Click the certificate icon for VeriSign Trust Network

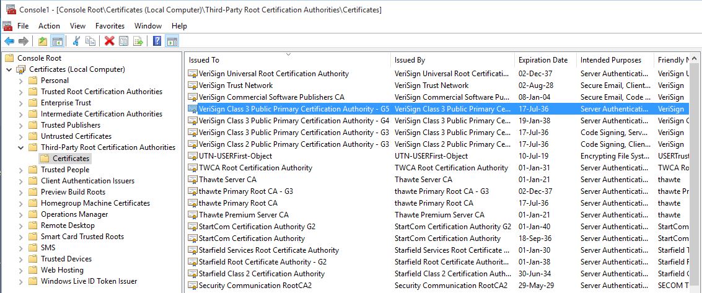(193, 85)
